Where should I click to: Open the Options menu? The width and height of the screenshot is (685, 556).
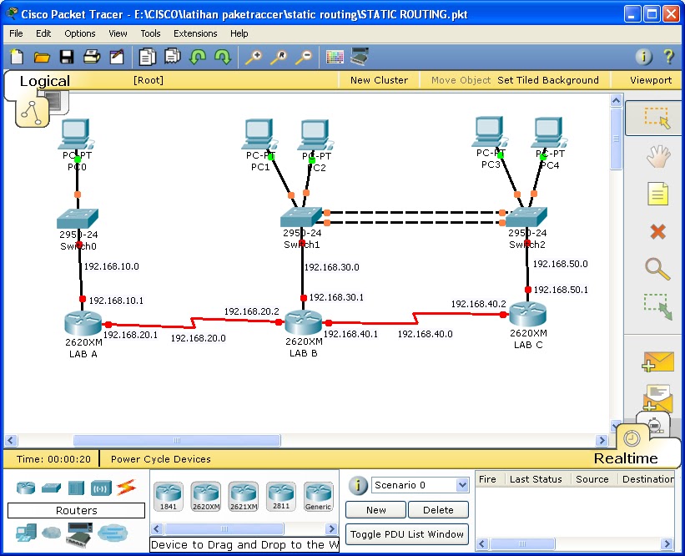pyautogui.click(x=80, y=33)
